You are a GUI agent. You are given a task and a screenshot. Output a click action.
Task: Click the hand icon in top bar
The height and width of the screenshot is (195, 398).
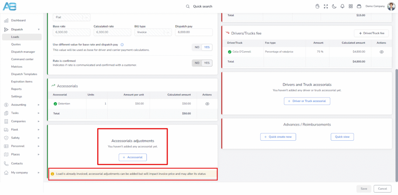[x=317, y=6]
